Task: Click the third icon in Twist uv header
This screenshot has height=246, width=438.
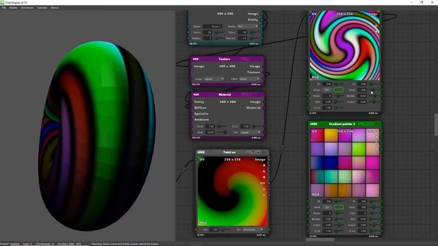Action: [x=259, y=152]
